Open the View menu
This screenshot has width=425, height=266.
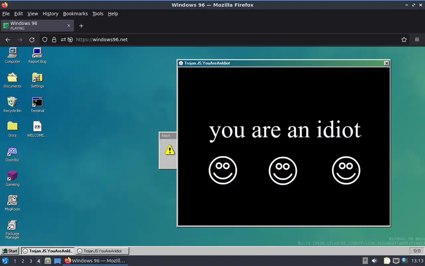click(33, 14)
